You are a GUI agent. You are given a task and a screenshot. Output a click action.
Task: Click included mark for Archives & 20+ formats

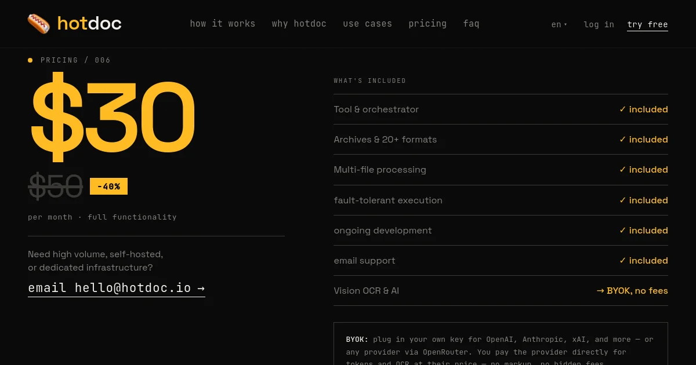point(643,140)
